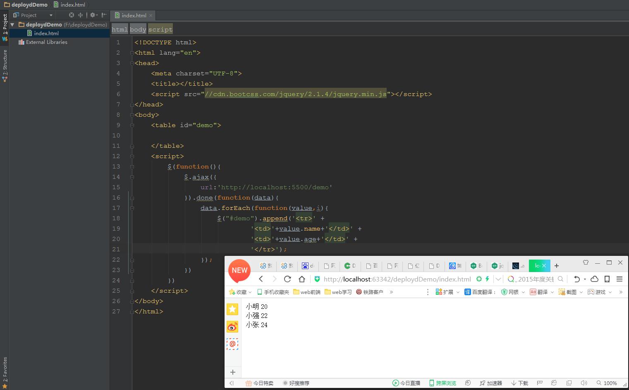
Task: Click the browser search box
Action: coord(536,279)
